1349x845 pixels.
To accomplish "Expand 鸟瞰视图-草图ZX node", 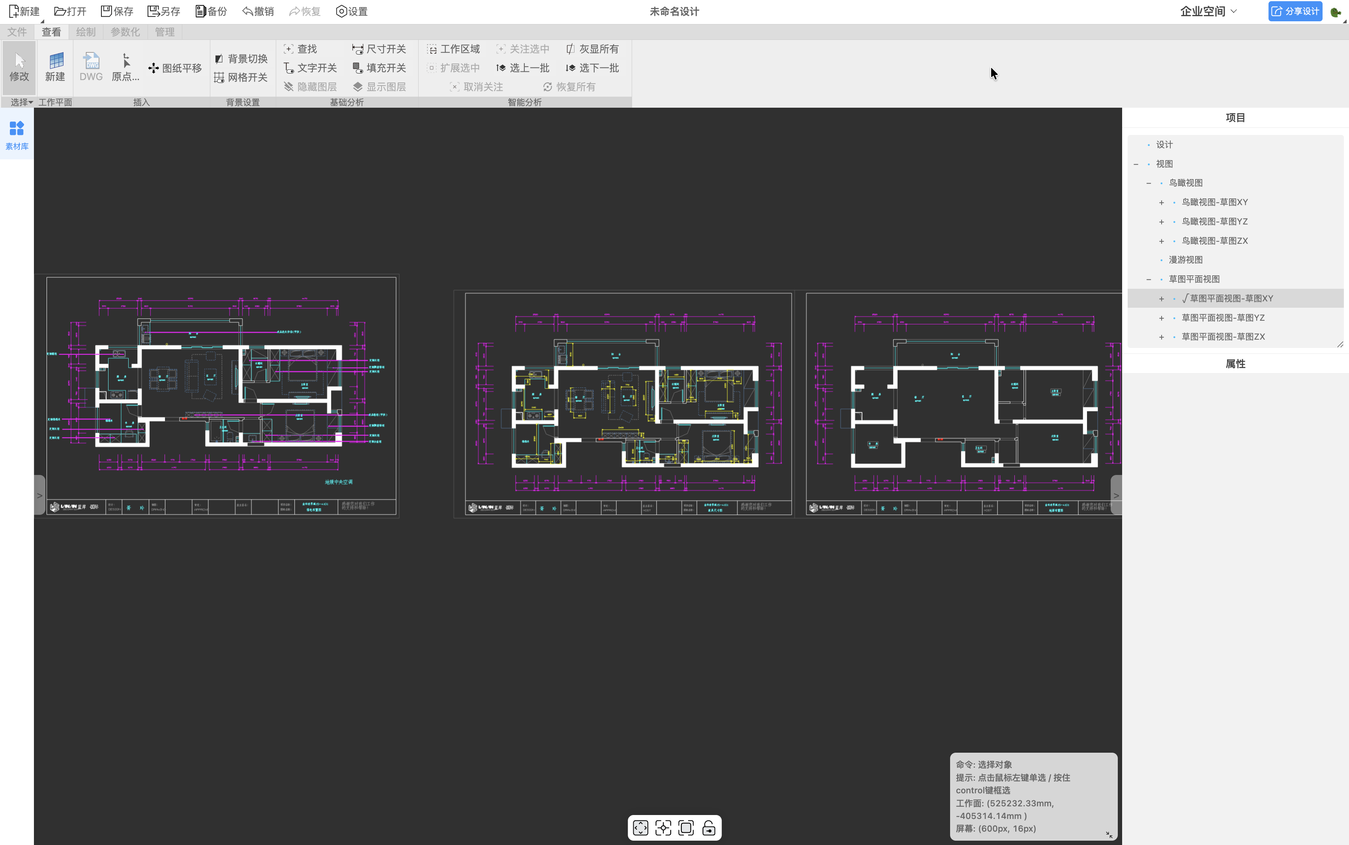I will 1161,241.
